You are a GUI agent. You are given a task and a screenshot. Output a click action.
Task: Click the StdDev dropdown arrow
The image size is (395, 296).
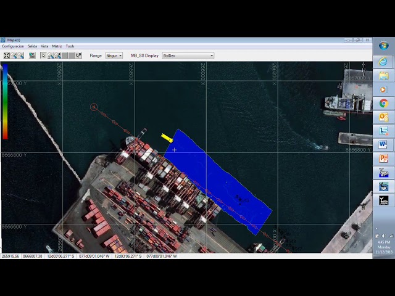point(212,55)
